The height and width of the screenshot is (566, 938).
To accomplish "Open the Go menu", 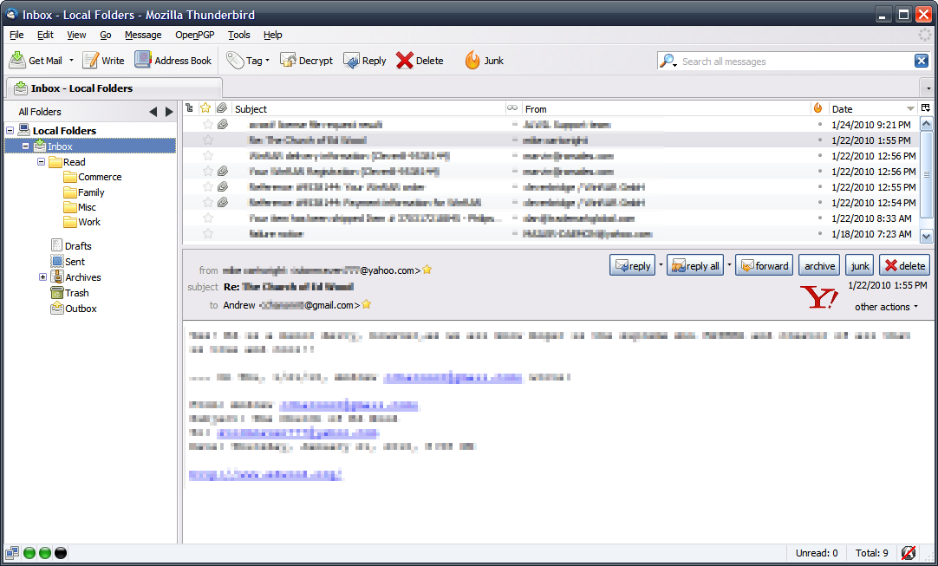I will (105, 35).
